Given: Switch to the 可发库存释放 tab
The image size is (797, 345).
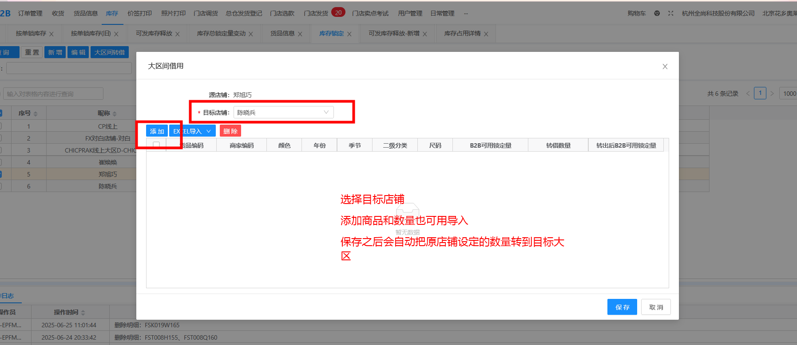Looking at the screenshot, I should (154, 34).
